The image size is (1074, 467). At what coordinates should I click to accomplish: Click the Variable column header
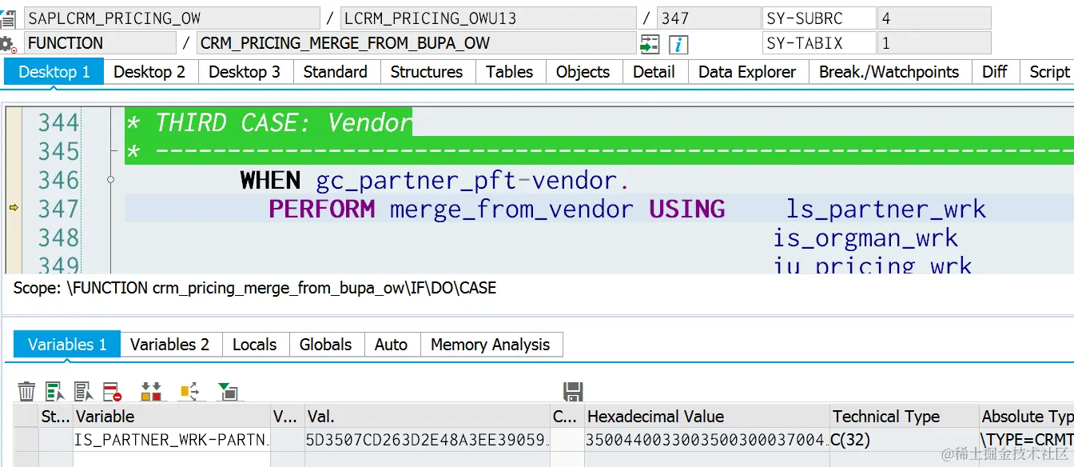tap(172, 417)
